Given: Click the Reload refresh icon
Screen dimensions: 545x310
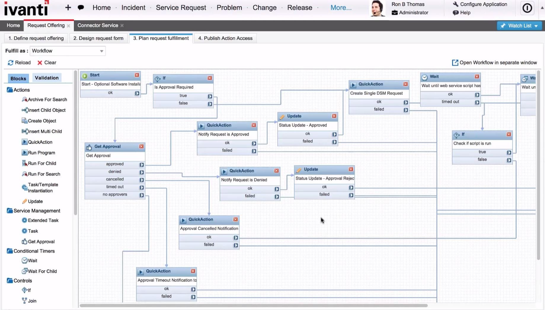Looking at the screenshot, I should click(11, 63).
